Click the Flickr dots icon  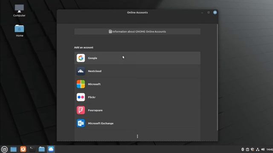(81, 97)
